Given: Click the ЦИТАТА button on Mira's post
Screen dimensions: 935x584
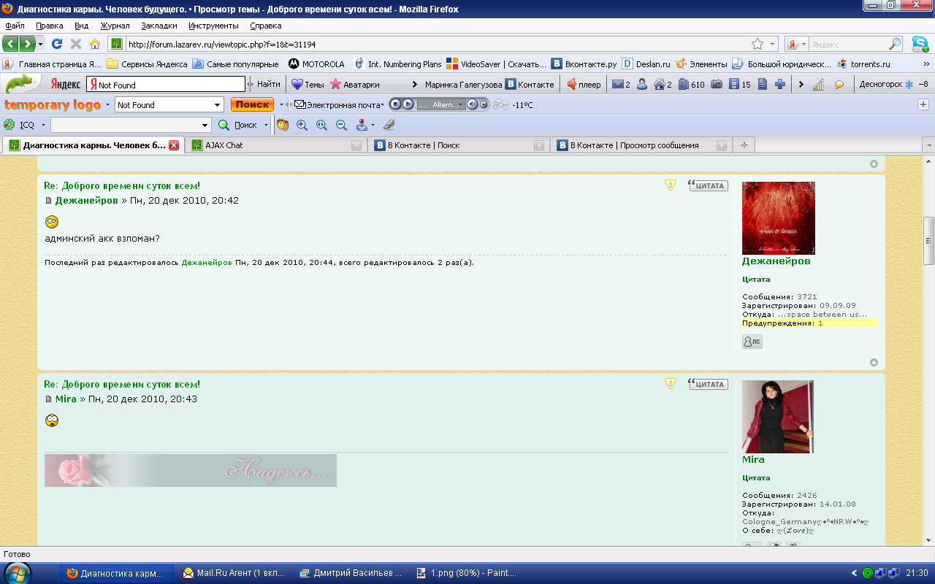Looking at the screenshot, I should point(708,384).
